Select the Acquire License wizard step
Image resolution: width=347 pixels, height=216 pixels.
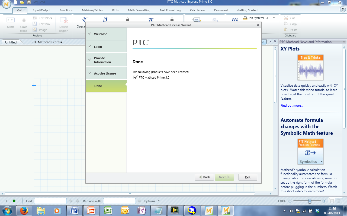click(106, 73)
